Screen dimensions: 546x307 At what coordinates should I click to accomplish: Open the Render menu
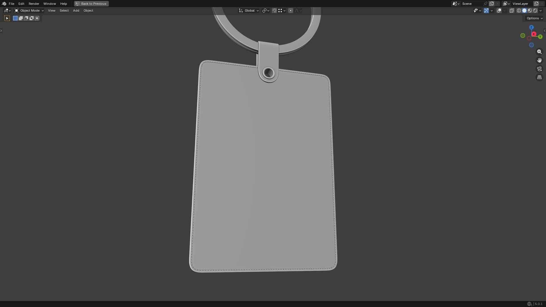tap(34, 4)
